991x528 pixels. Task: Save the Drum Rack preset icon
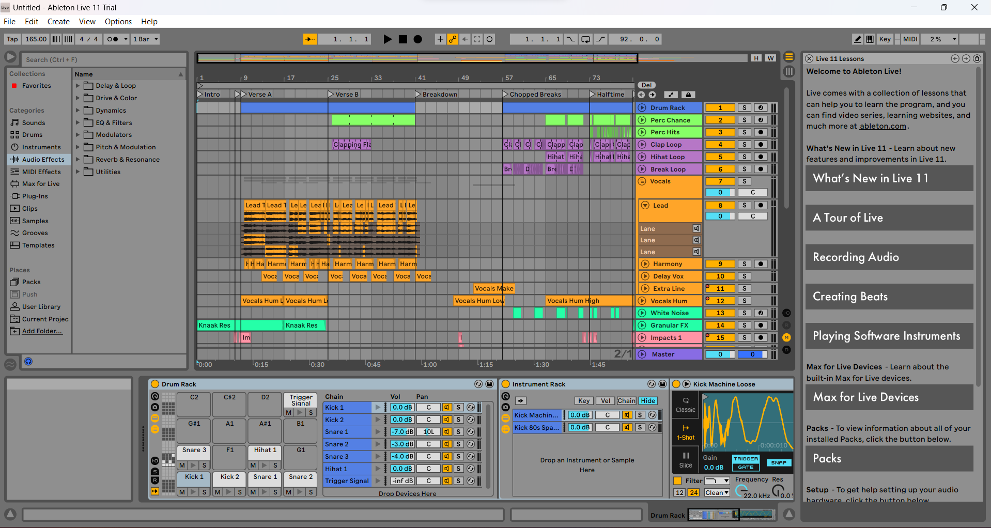(489, 384)
